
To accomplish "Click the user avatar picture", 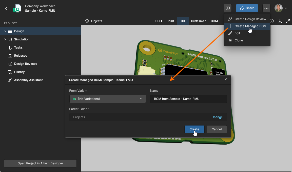I will point(278,8).
